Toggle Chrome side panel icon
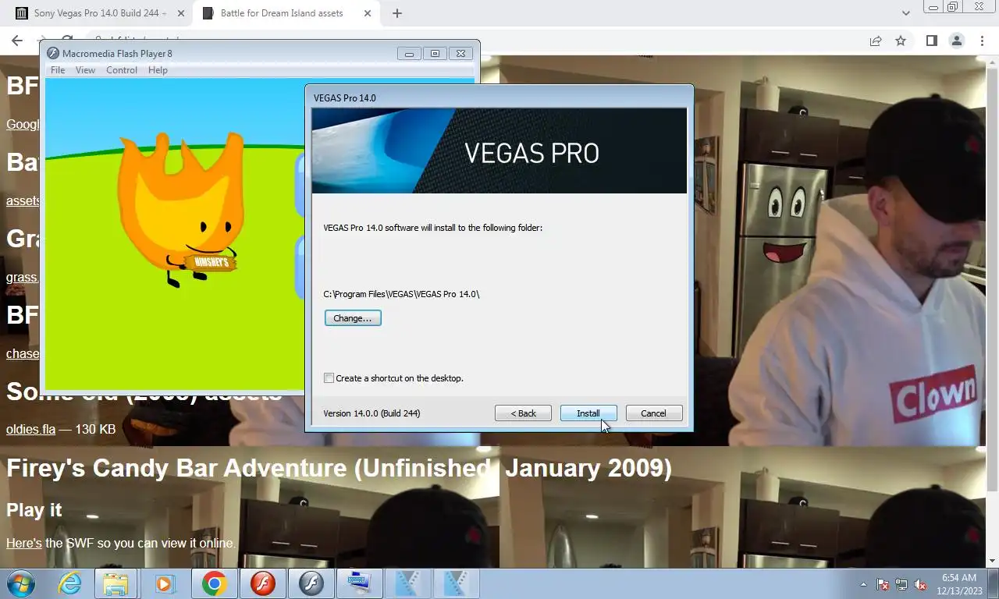This screenshot has height=599, width=999. tap(931, 41)
